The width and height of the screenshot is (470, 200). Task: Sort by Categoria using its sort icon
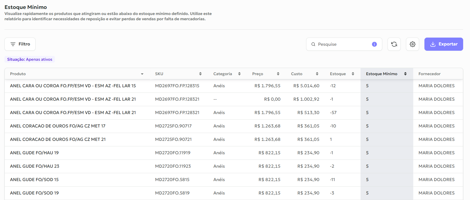pos(239,74)
